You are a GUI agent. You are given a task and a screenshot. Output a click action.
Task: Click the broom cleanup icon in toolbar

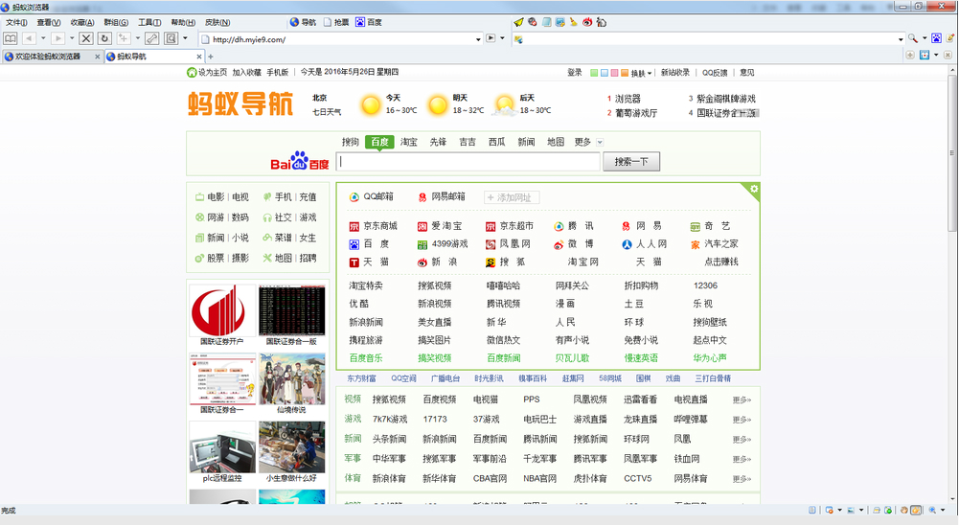coord(573,21)
